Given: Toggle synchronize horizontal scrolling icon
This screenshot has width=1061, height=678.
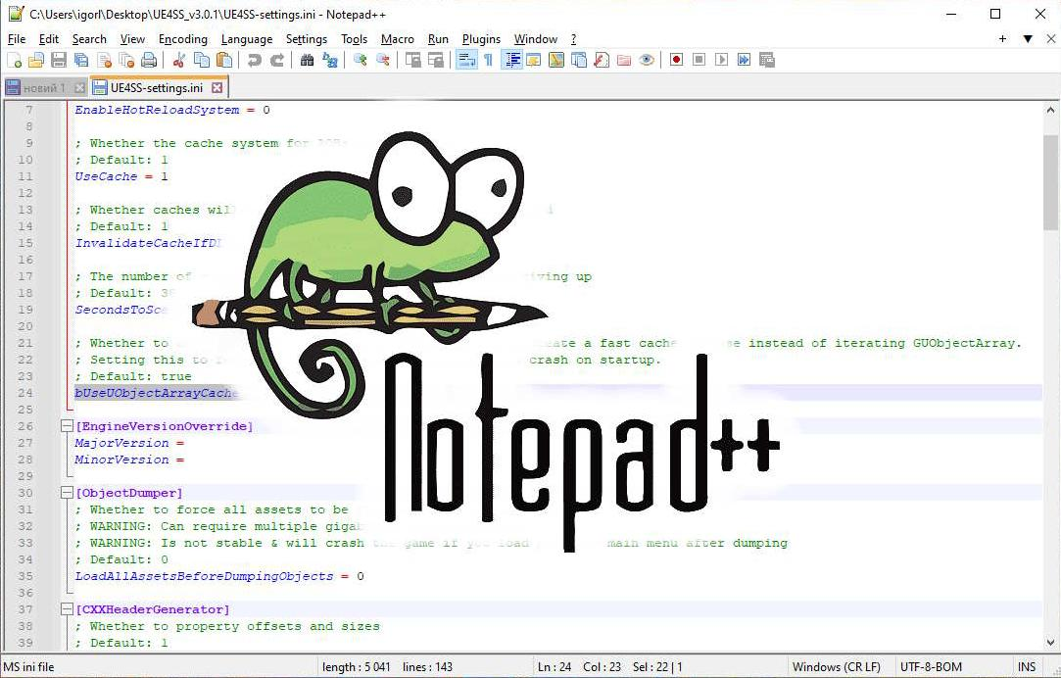Looking at the screenshot, I should coord(435,60).
